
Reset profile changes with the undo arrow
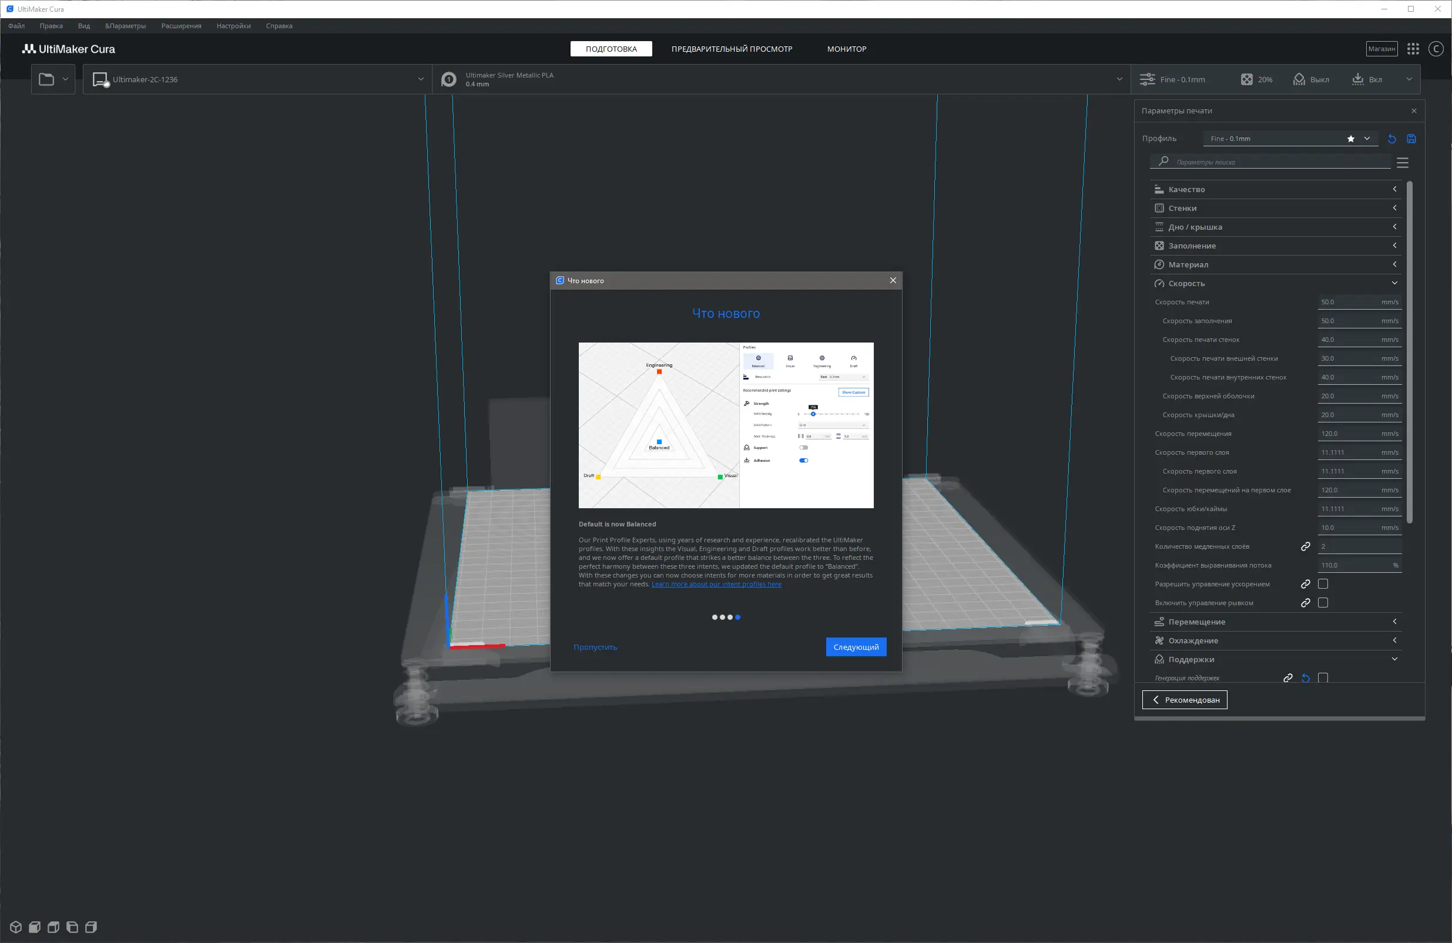pos(1391,139)
